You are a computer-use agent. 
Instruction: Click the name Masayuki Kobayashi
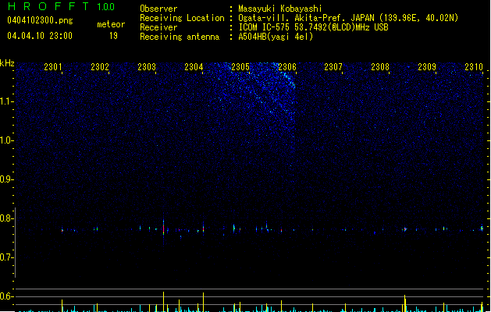pyautogui.click(x=280, y=9)
